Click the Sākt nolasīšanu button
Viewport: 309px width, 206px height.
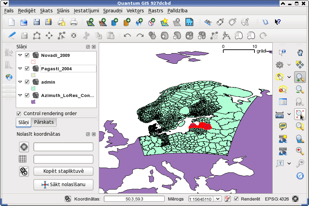(x=63, y=184)
